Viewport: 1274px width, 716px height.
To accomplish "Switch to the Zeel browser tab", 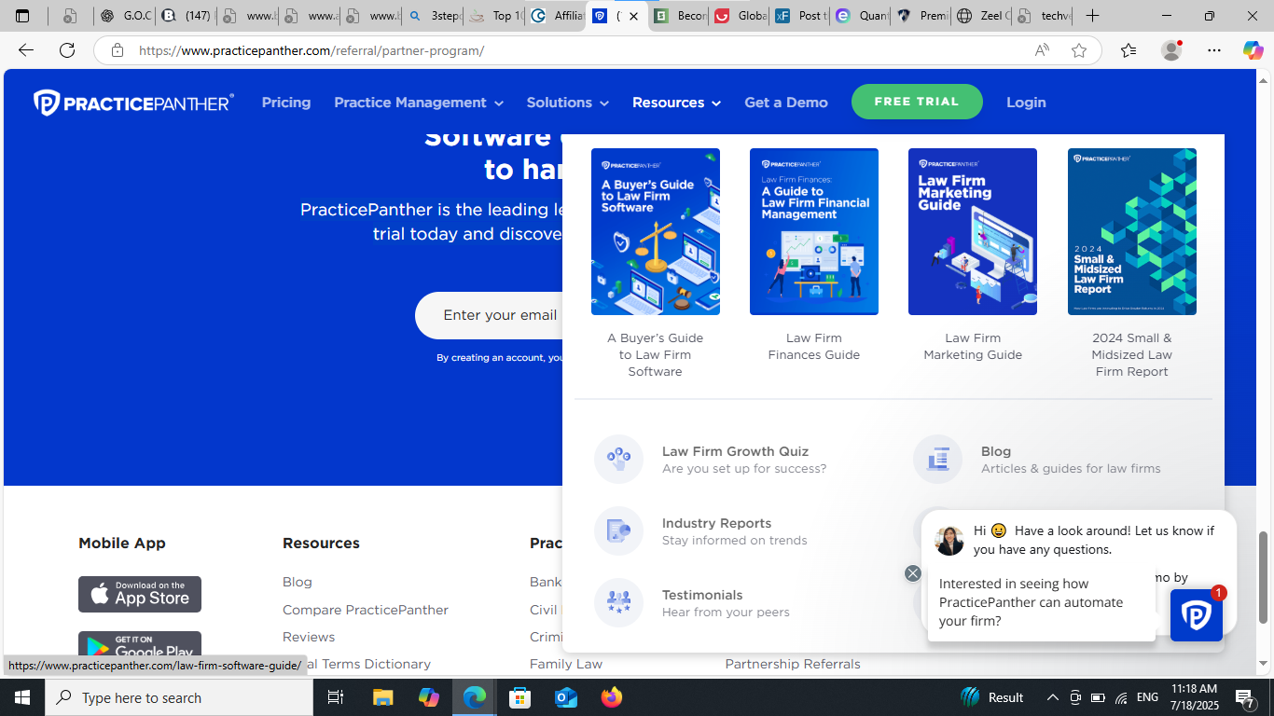I will tap(983, 16).
